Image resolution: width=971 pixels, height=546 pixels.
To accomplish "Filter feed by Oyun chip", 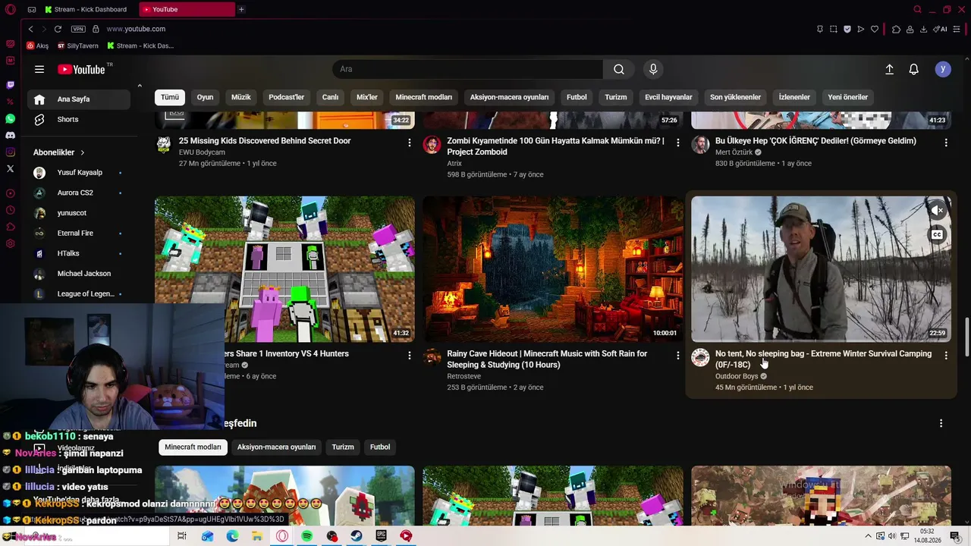I will click(x=205, y=97).
